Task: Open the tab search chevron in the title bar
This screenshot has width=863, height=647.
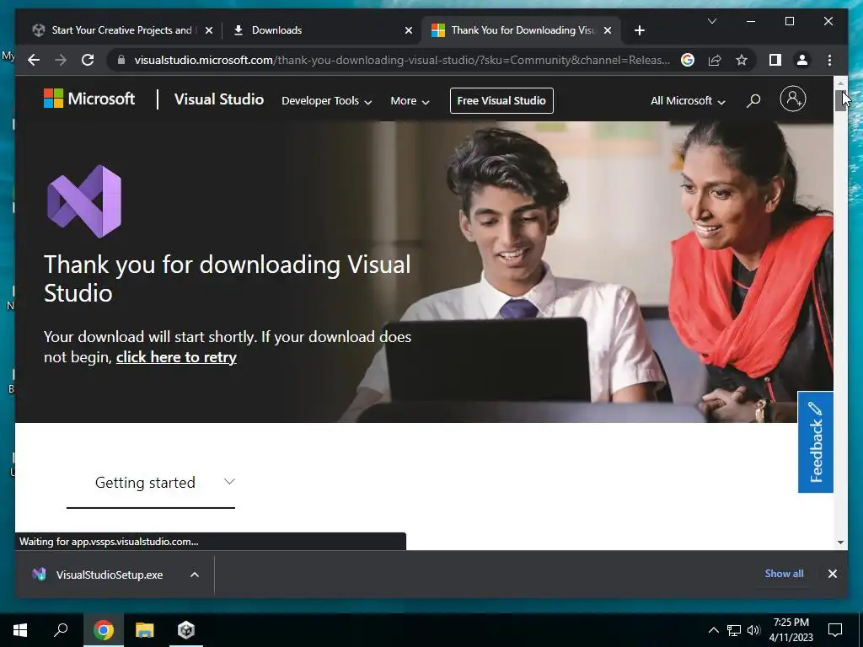Action: [x=711, y=21]
